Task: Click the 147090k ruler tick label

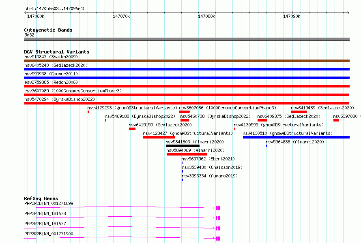Action: pos(292,16)
